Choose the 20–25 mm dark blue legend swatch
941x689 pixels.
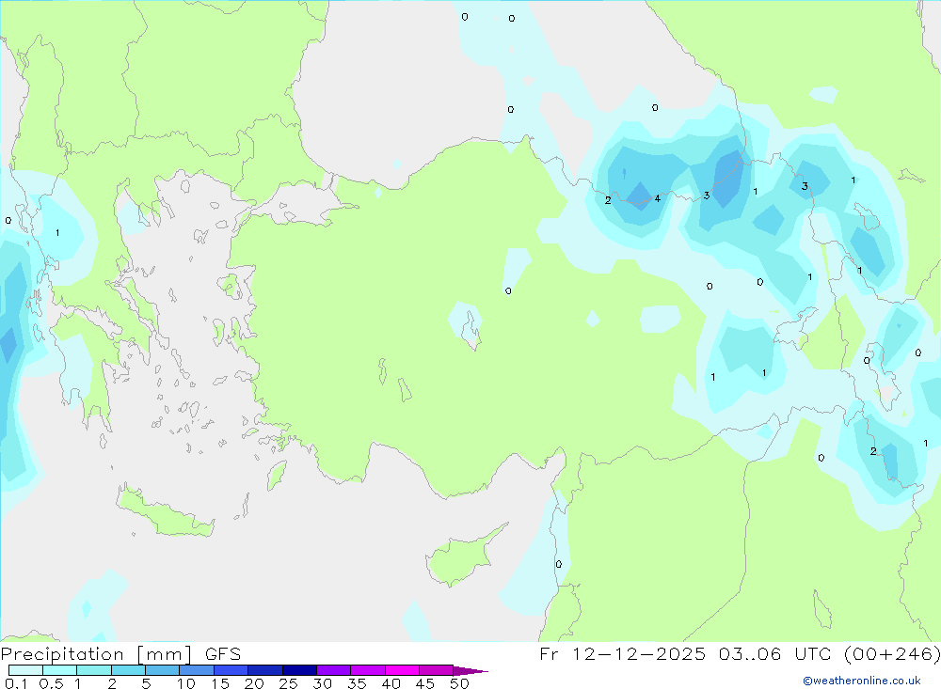click(265, 670)
